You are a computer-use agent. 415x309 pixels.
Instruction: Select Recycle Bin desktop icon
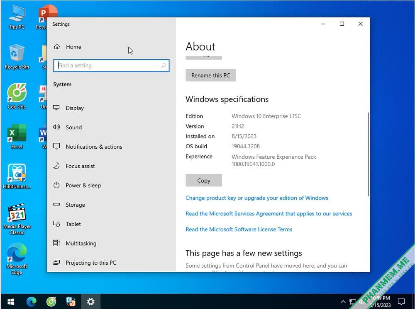point(17,57)
